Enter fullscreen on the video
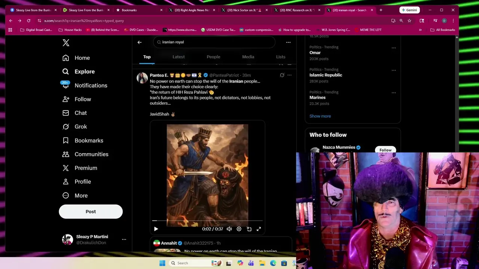 tap(259, 229)
